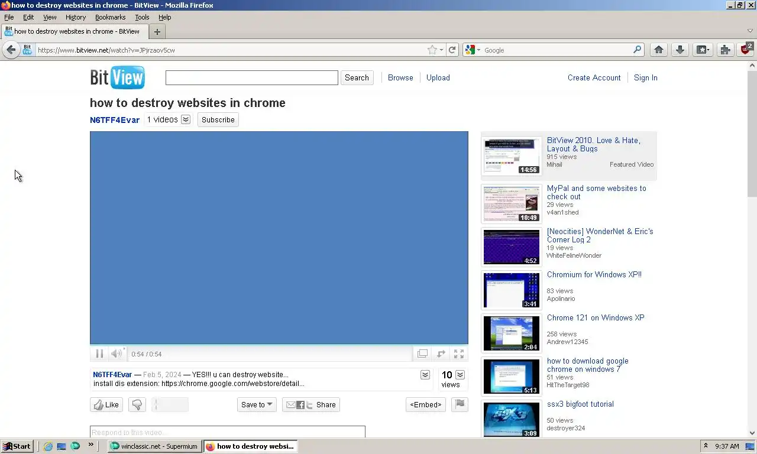Open the Help menu

point(165,17)
